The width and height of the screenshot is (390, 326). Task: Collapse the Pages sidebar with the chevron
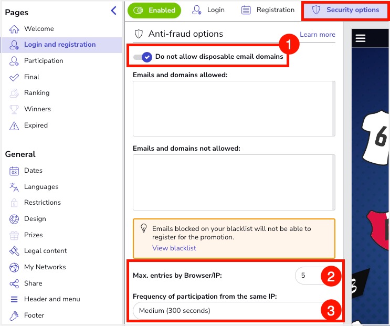(x=114, y=10)
